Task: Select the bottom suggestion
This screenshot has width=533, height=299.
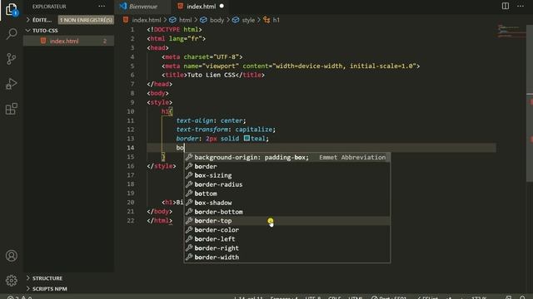Action: [287, 194]
